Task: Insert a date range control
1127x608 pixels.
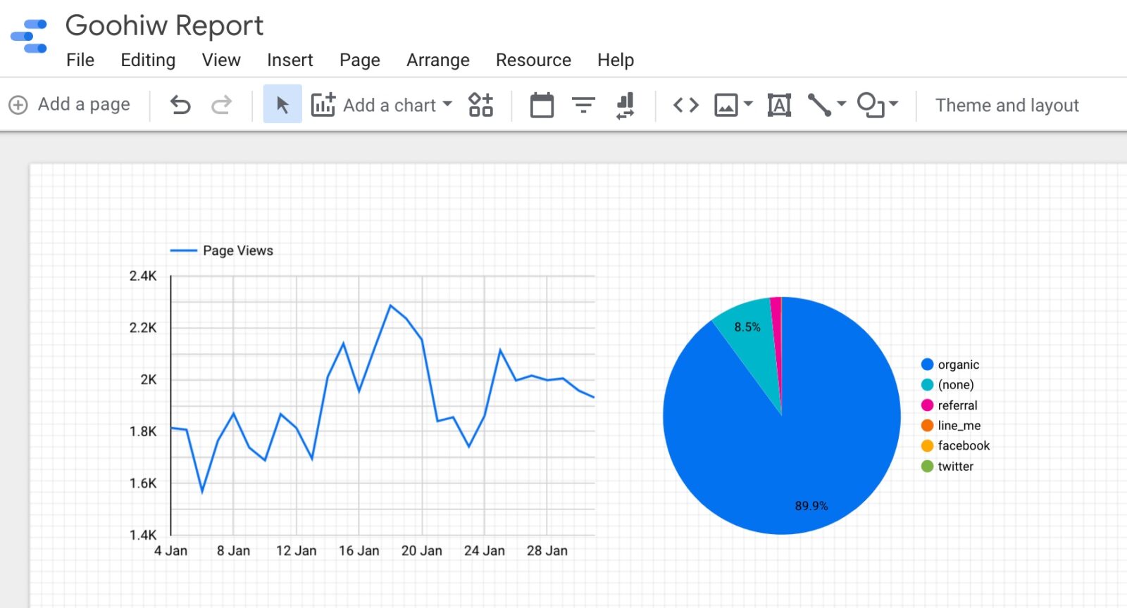Action: [542, 105]
